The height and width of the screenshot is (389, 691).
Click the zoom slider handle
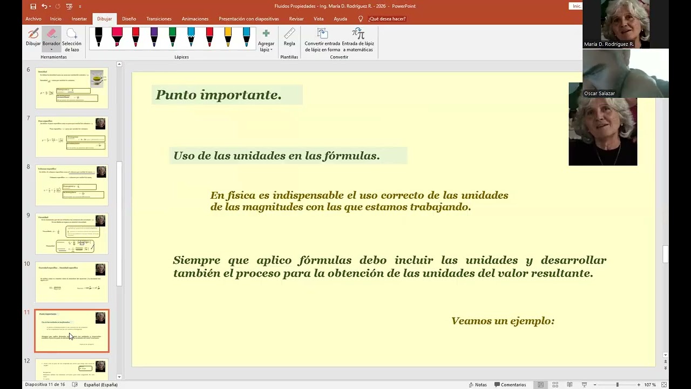[x=617, y=385]
